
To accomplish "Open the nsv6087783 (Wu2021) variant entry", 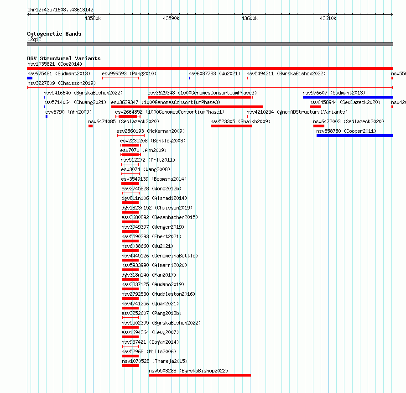I will [x=214, y=73].
